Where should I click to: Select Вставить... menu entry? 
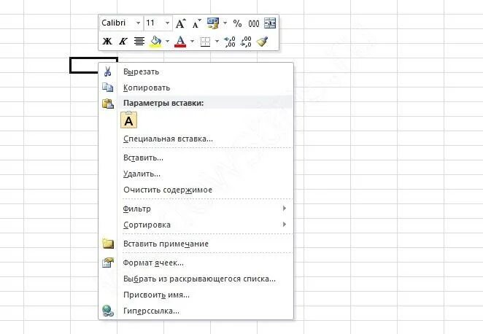point(196,158)
